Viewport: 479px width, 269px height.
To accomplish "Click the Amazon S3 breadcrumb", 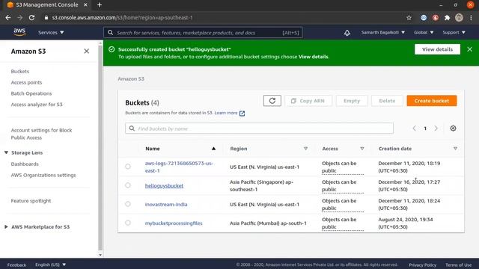I will pyautogui.click(x=131, y=78).
